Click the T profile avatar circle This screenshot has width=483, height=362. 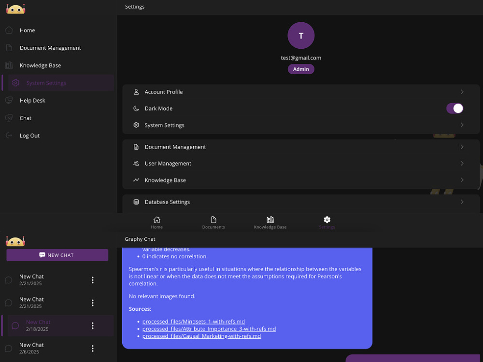tap(301, 35)
